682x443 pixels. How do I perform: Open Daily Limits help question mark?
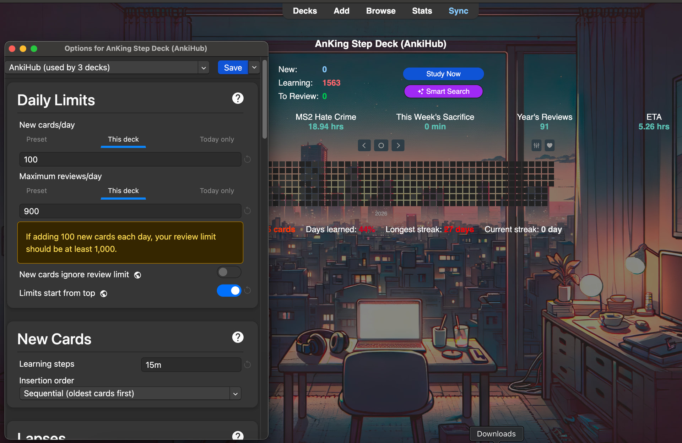click(238, 98)
